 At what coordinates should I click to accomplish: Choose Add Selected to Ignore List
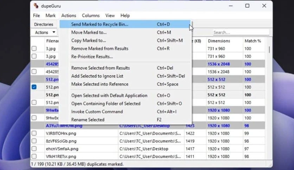(x=125, y=76)
